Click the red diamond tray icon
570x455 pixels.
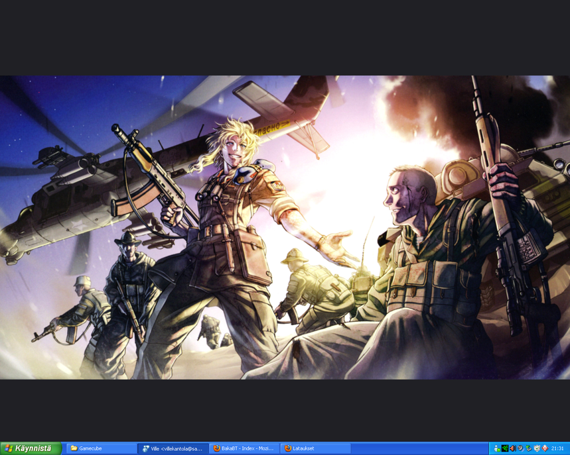pos(544,448)
